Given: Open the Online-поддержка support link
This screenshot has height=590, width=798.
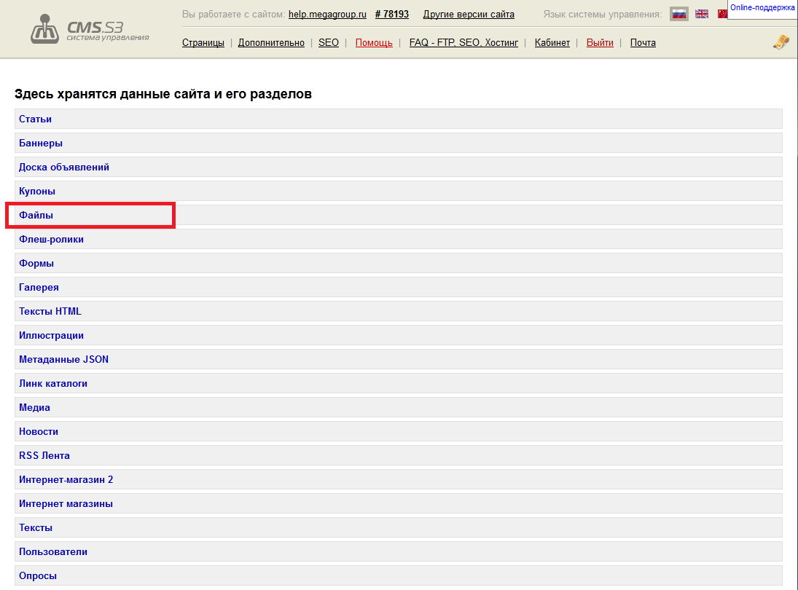Looking at the screenshot, I should coord(762,8).
